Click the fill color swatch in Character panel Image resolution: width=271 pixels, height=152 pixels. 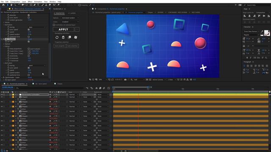coord(266,32)
